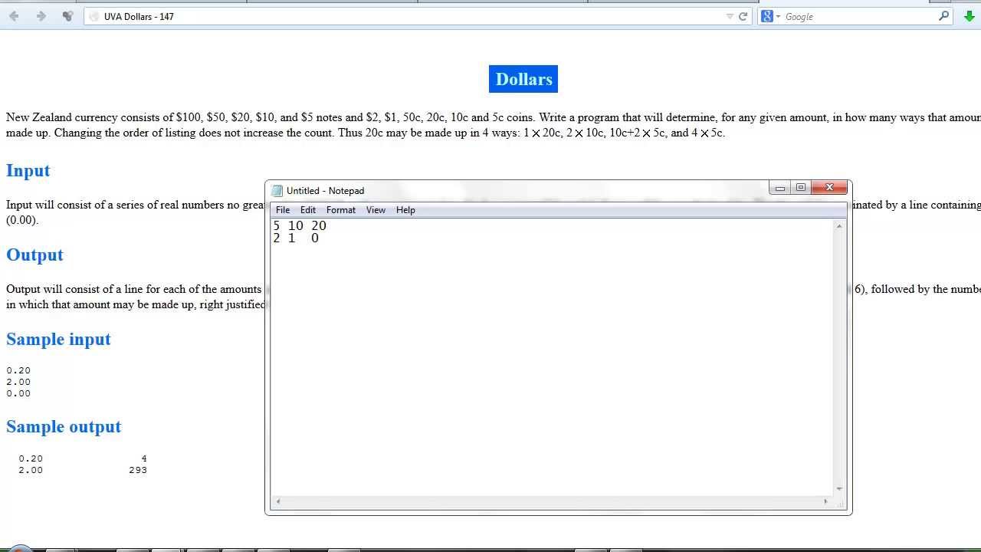Close the Untitled - Notepad window
The height and width of the screenshot is (552, 981).
point(829,188)
